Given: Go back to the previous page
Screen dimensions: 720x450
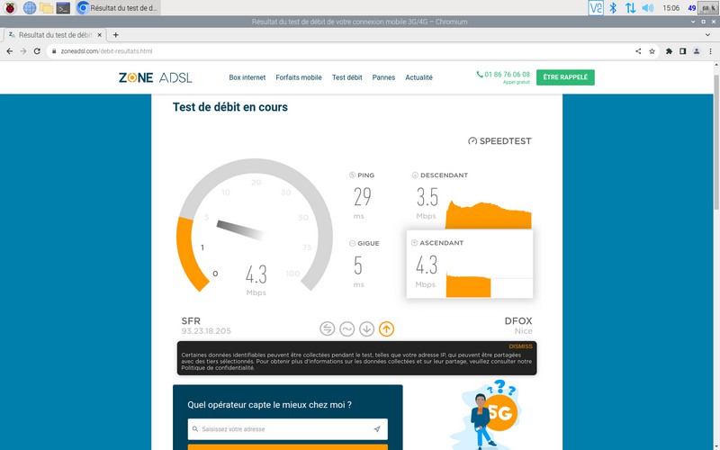Looking at the screenshot, I should click(x=10, y=51).
